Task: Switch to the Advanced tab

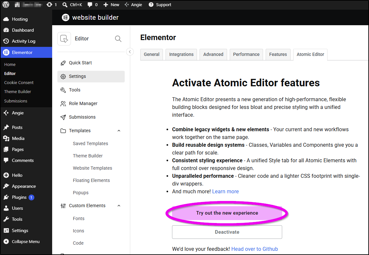Action: click(x=213, y=55)
